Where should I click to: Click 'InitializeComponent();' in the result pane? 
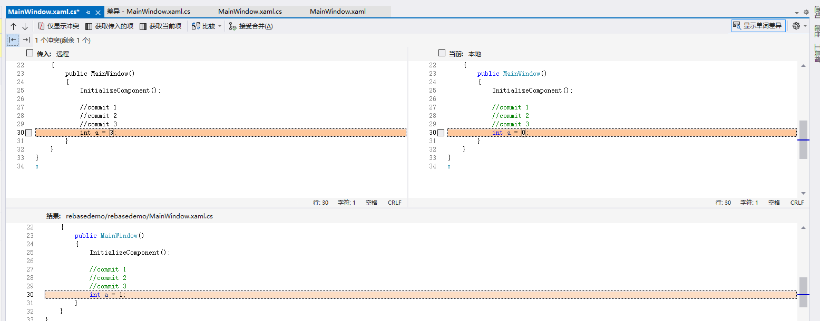(x=130, y=253)
